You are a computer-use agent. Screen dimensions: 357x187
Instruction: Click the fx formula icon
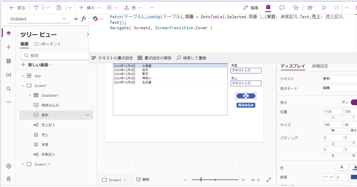pyautogui.click(x=84, y=19)
